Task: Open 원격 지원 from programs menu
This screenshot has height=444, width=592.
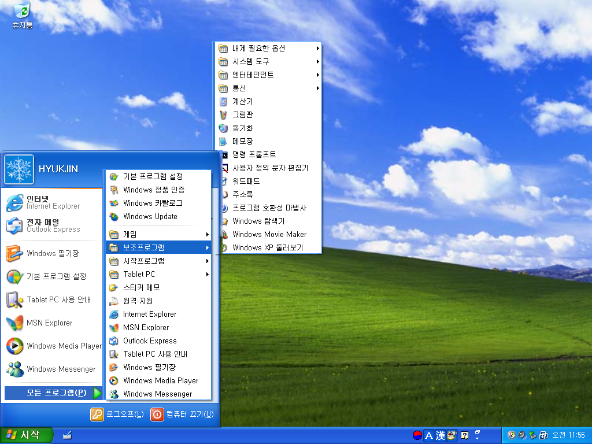Action: [158, 301]
